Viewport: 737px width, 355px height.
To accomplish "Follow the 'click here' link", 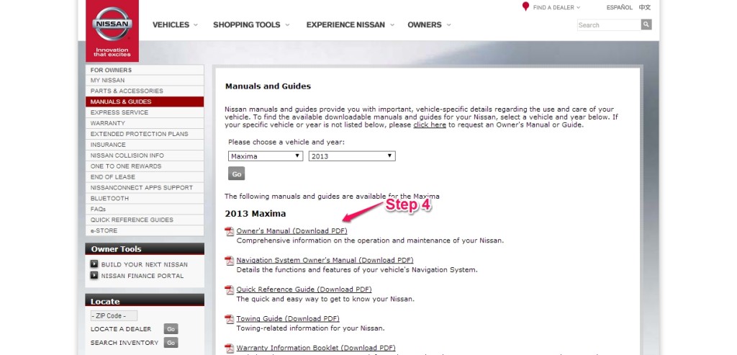I will (x=430, y=125).
